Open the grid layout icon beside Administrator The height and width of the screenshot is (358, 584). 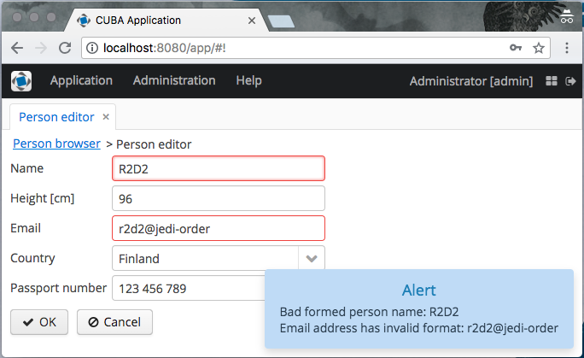(x=552, y=81)
